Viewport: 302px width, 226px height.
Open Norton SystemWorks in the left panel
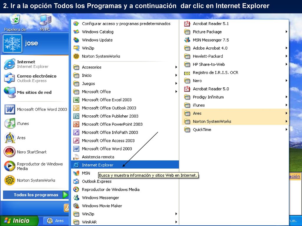point(35,180)
